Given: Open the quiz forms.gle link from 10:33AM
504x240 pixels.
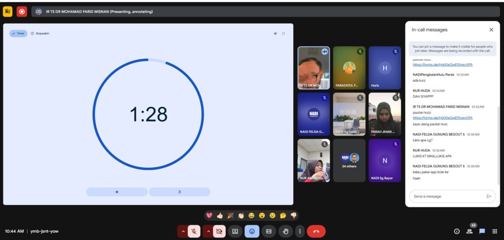Looking at the screenshot, I should click(x=442, y=118).
